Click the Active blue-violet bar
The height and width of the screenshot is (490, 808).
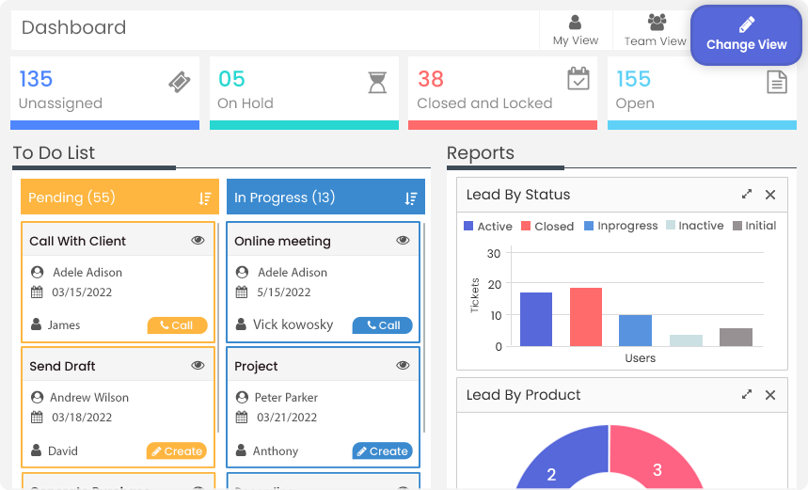tap(536, 319)
